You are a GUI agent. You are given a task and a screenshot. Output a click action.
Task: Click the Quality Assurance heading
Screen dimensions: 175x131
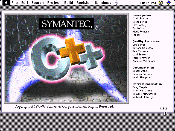coord(146,41)
